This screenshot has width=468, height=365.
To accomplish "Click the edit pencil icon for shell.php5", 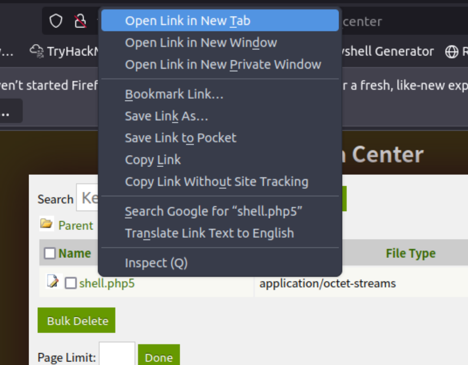I will point(53,281).
